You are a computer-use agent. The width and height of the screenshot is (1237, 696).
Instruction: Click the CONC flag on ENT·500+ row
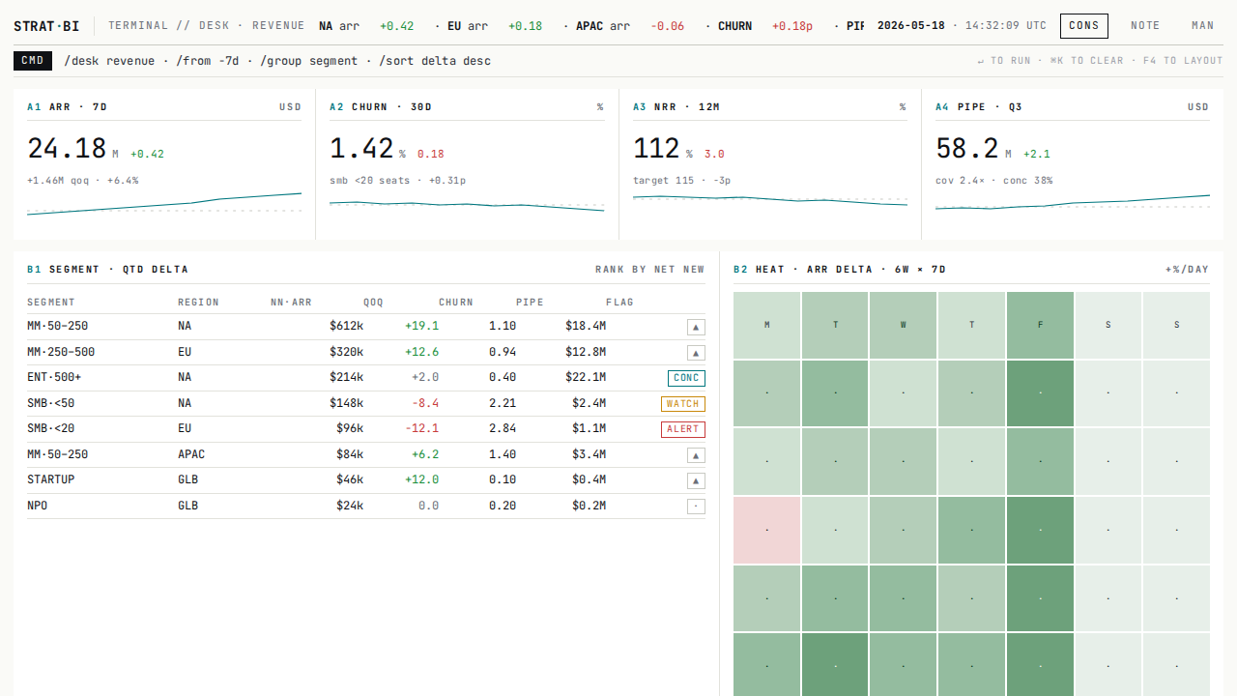click(x=686, y=378)
